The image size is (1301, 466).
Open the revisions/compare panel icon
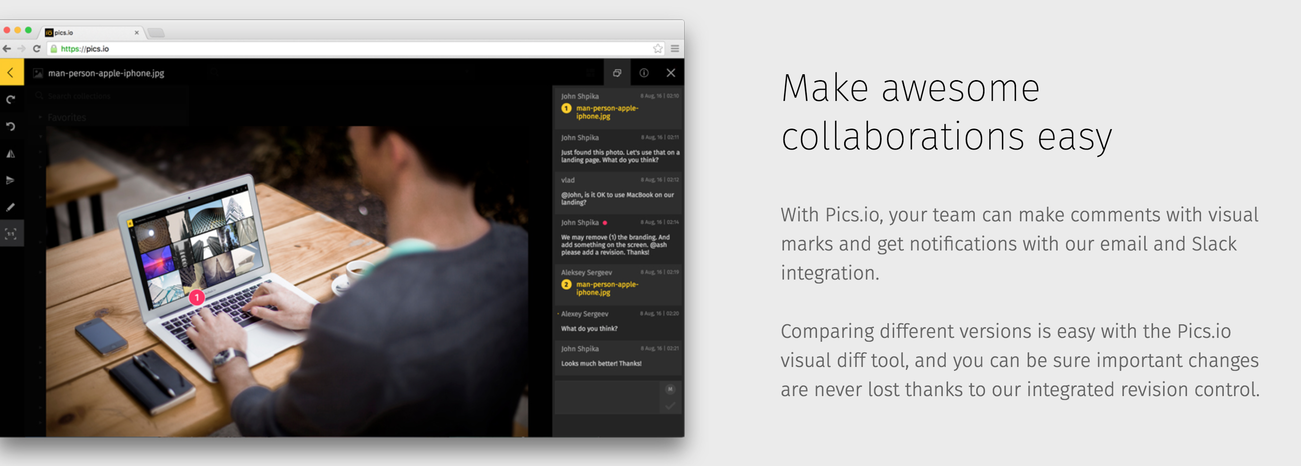617,73
